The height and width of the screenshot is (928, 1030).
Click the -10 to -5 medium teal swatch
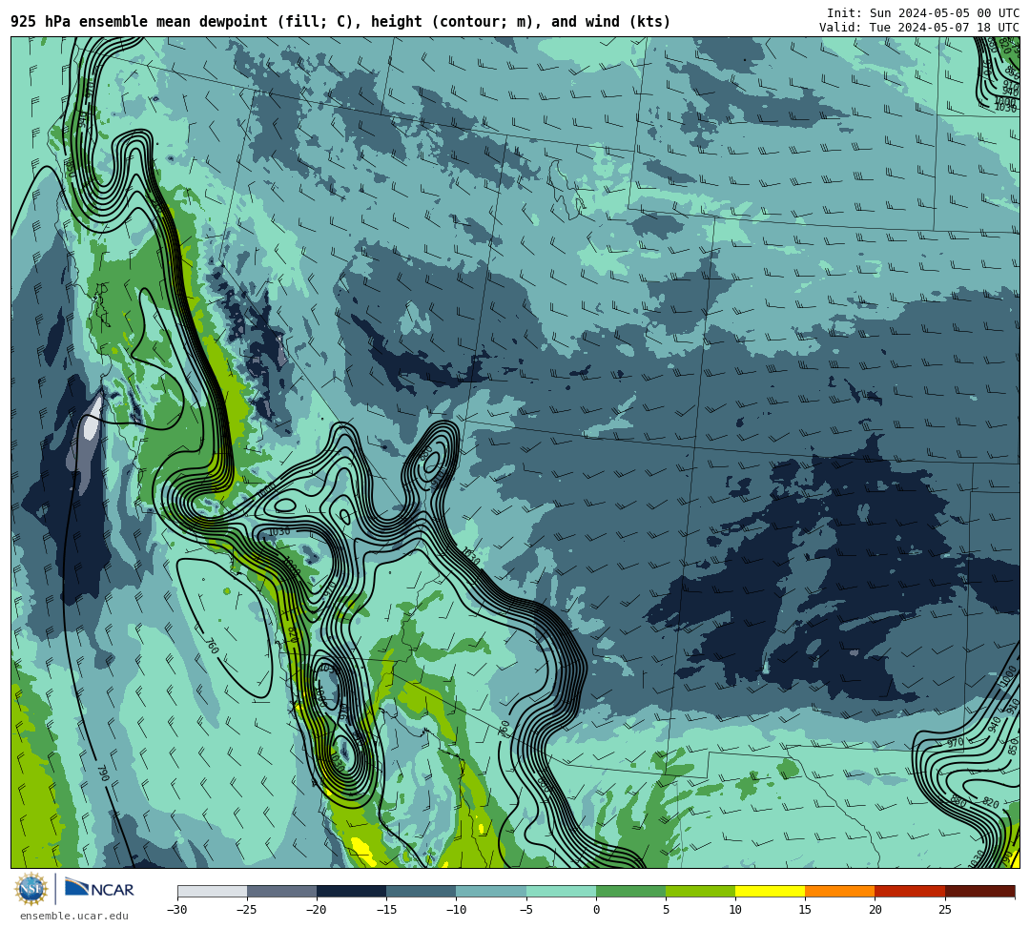[x=491, y=891]
